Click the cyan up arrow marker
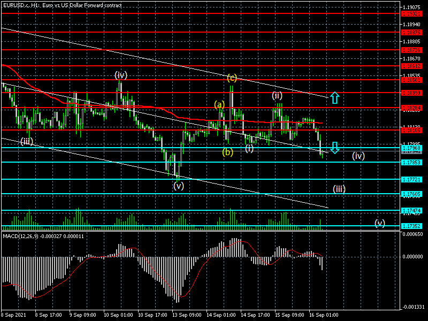Viewport: 428px width, 321px height. click(x=334, y=97)
